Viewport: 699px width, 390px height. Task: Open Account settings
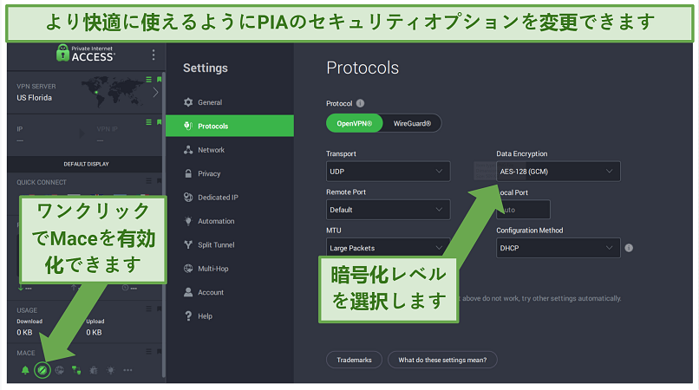[x=230, y=292]
